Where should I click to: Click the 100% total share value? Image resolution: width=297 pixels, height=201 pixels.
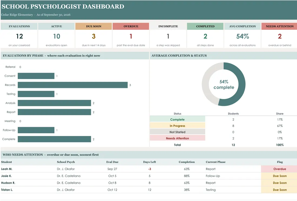(x=280, y=145)
